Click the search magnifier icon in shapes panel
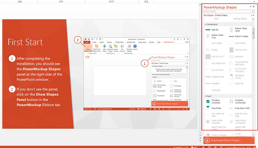 253,11
